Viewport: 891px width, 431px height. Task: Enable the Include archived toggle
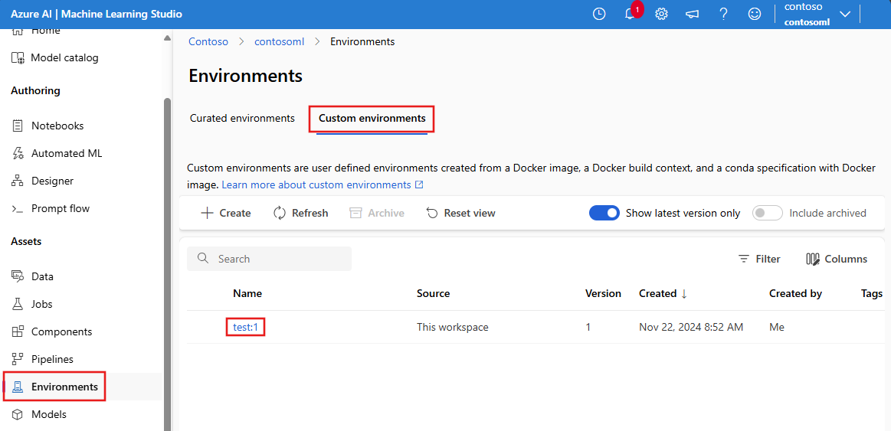click(x=767, y=213)
